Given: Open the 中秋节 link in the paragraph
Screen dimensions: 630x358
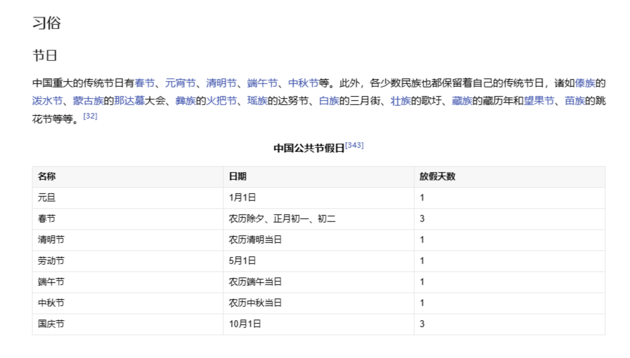Looking at the screenshot, I should 303,83.
